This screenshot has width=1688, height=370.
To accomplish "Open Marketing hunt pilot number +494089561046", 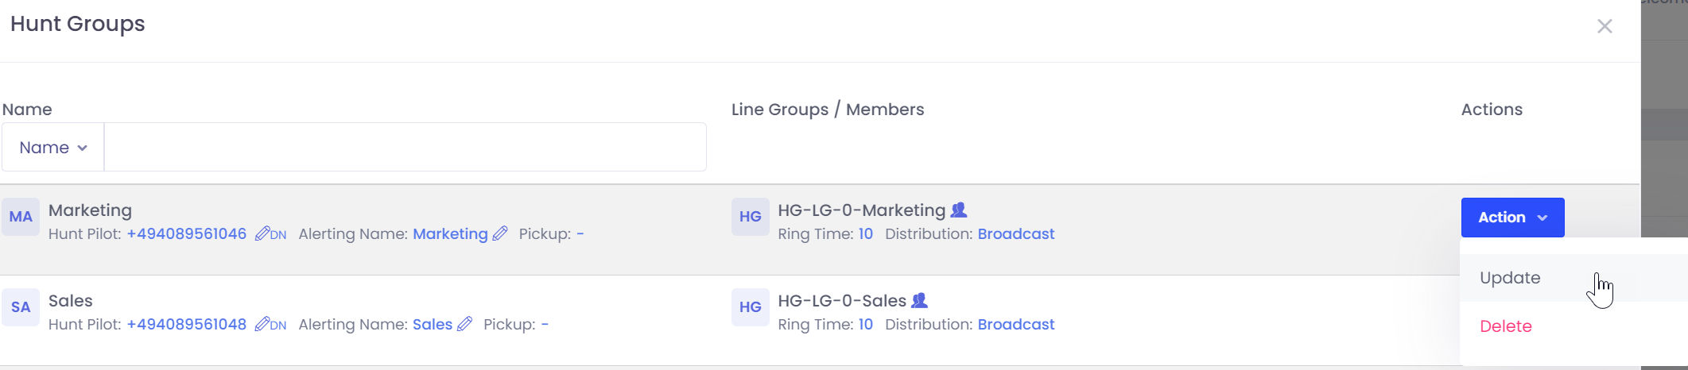I will coord(187,234).
